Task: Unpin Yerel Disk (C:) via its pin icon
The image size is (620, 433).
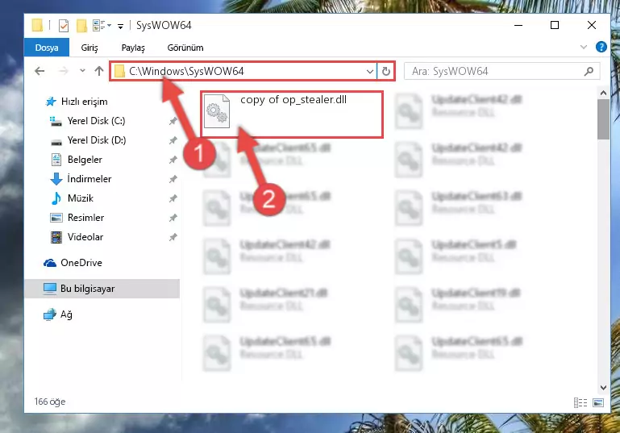Action: pos(173,121)
